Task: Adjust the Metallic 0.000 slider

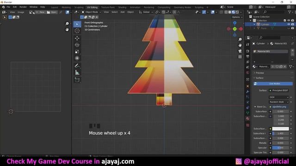Action: click(x=281, y=143)
